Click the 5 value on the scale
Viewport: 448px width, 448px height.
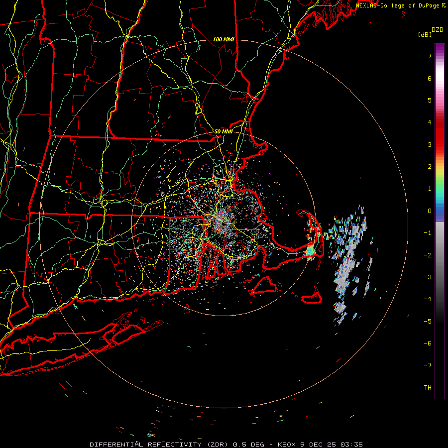(x=430, y=100)
